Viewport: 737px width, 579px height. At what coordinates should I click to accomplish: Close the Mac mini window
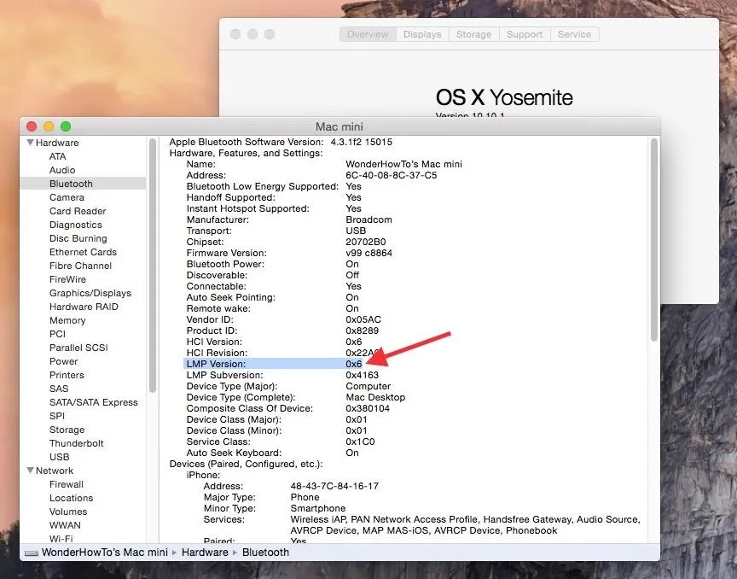coord(32,126)
